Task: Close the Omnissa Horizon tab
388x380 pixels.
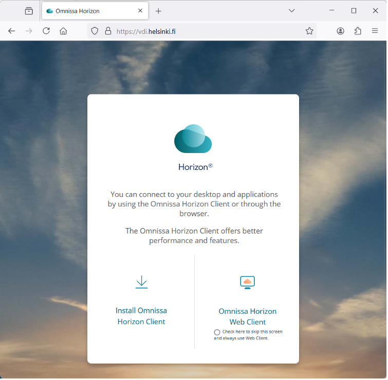Action: click(x=140, y=11)
